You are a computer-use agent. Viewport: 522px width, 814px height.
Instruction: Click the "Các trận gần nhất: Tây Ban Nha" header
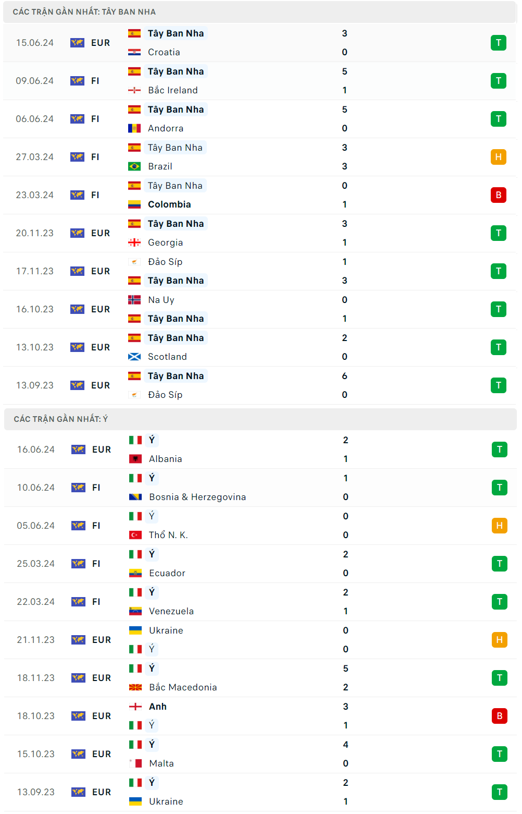(x=84, y=12)
